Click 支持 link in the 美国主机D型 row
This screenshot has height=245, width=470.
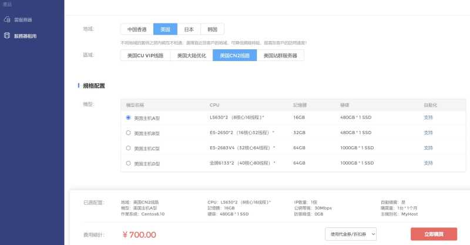click(x=428, y=163)
